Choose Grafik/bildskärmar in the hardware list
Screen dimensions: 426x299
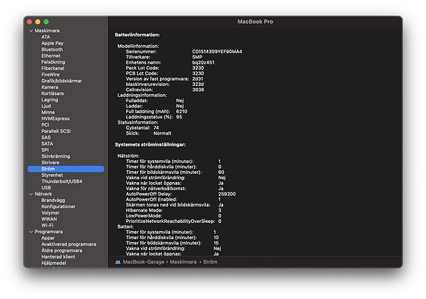61,81
